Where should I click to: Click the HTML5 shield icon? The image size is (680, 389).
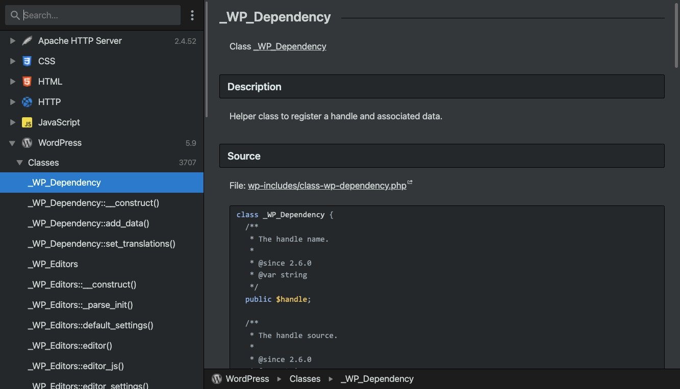26,82
